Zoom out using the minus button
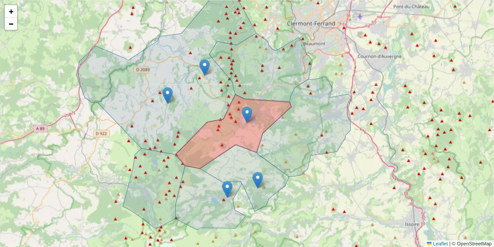494x247 pixels. (11, 23)
